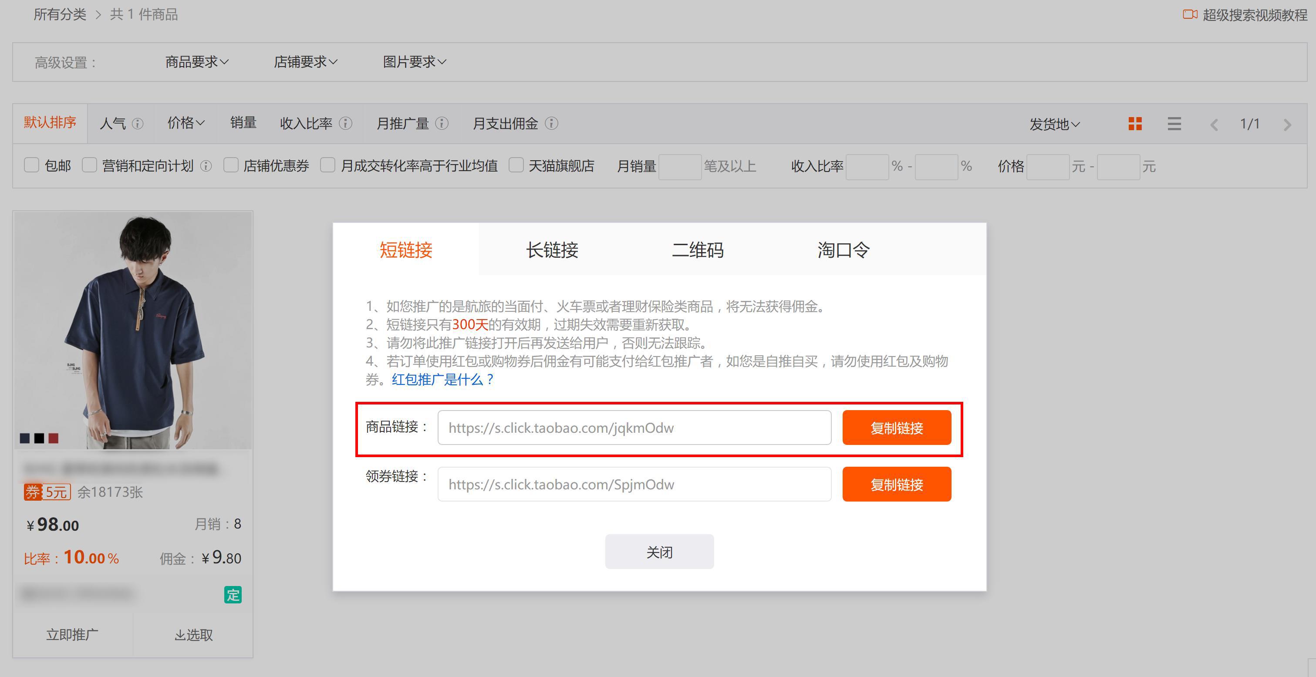This screenshot has height=677, width=1316.
Task: Click next page arrow icon
Action: [1287, 125]
